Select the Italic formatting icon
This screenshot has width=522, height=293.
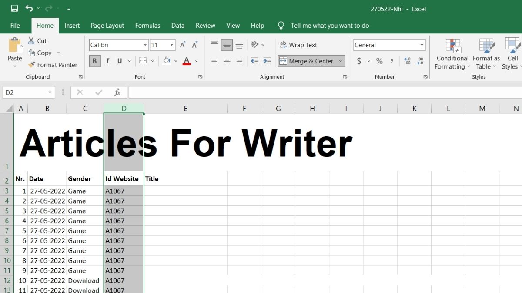click(107, 61)
